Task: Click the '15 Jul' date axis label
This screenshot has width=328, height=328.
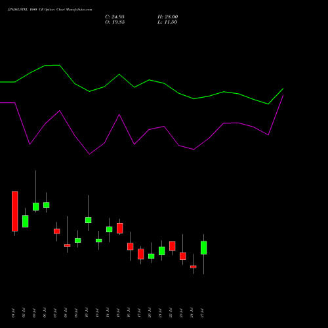Action: (118, 313)
